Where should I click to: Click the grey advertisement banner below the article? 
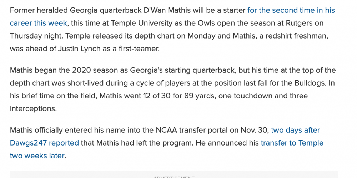[x=174, y=174]
